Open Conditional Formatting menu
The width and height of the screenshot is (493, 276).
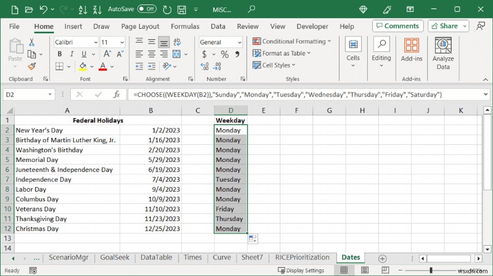click(x=291, y=41)
